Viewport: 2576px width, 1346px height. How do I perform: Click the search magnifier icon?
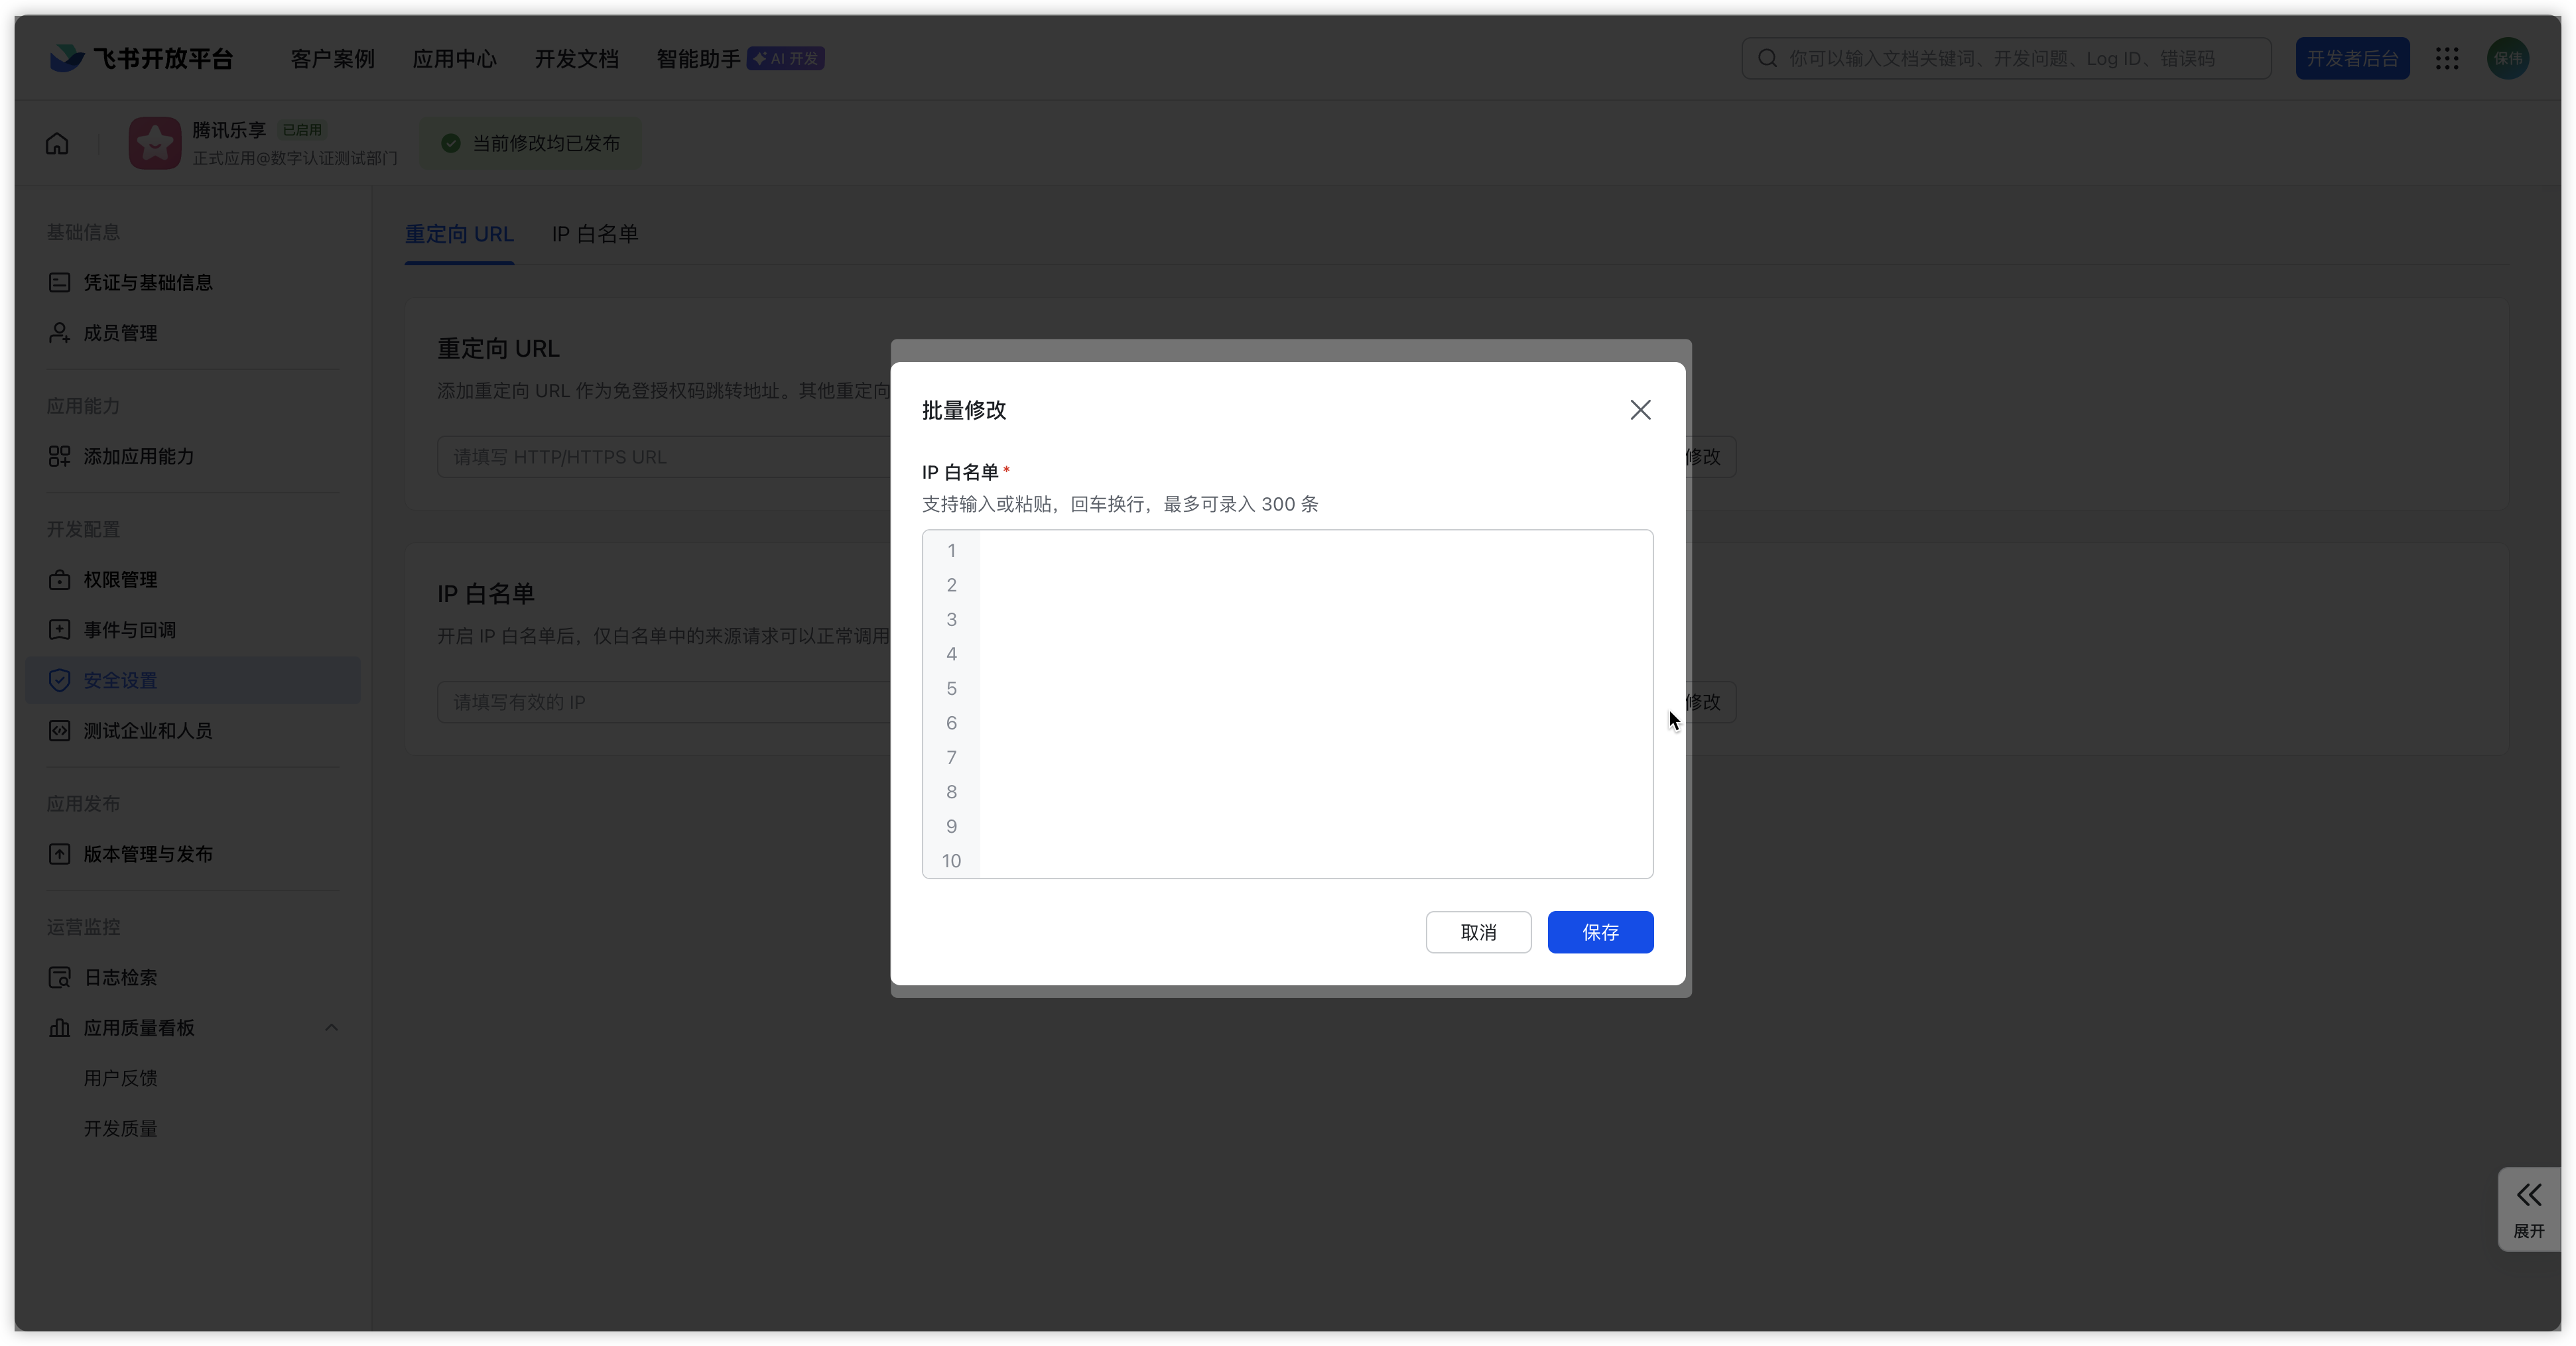click(x=1767, y=59)
